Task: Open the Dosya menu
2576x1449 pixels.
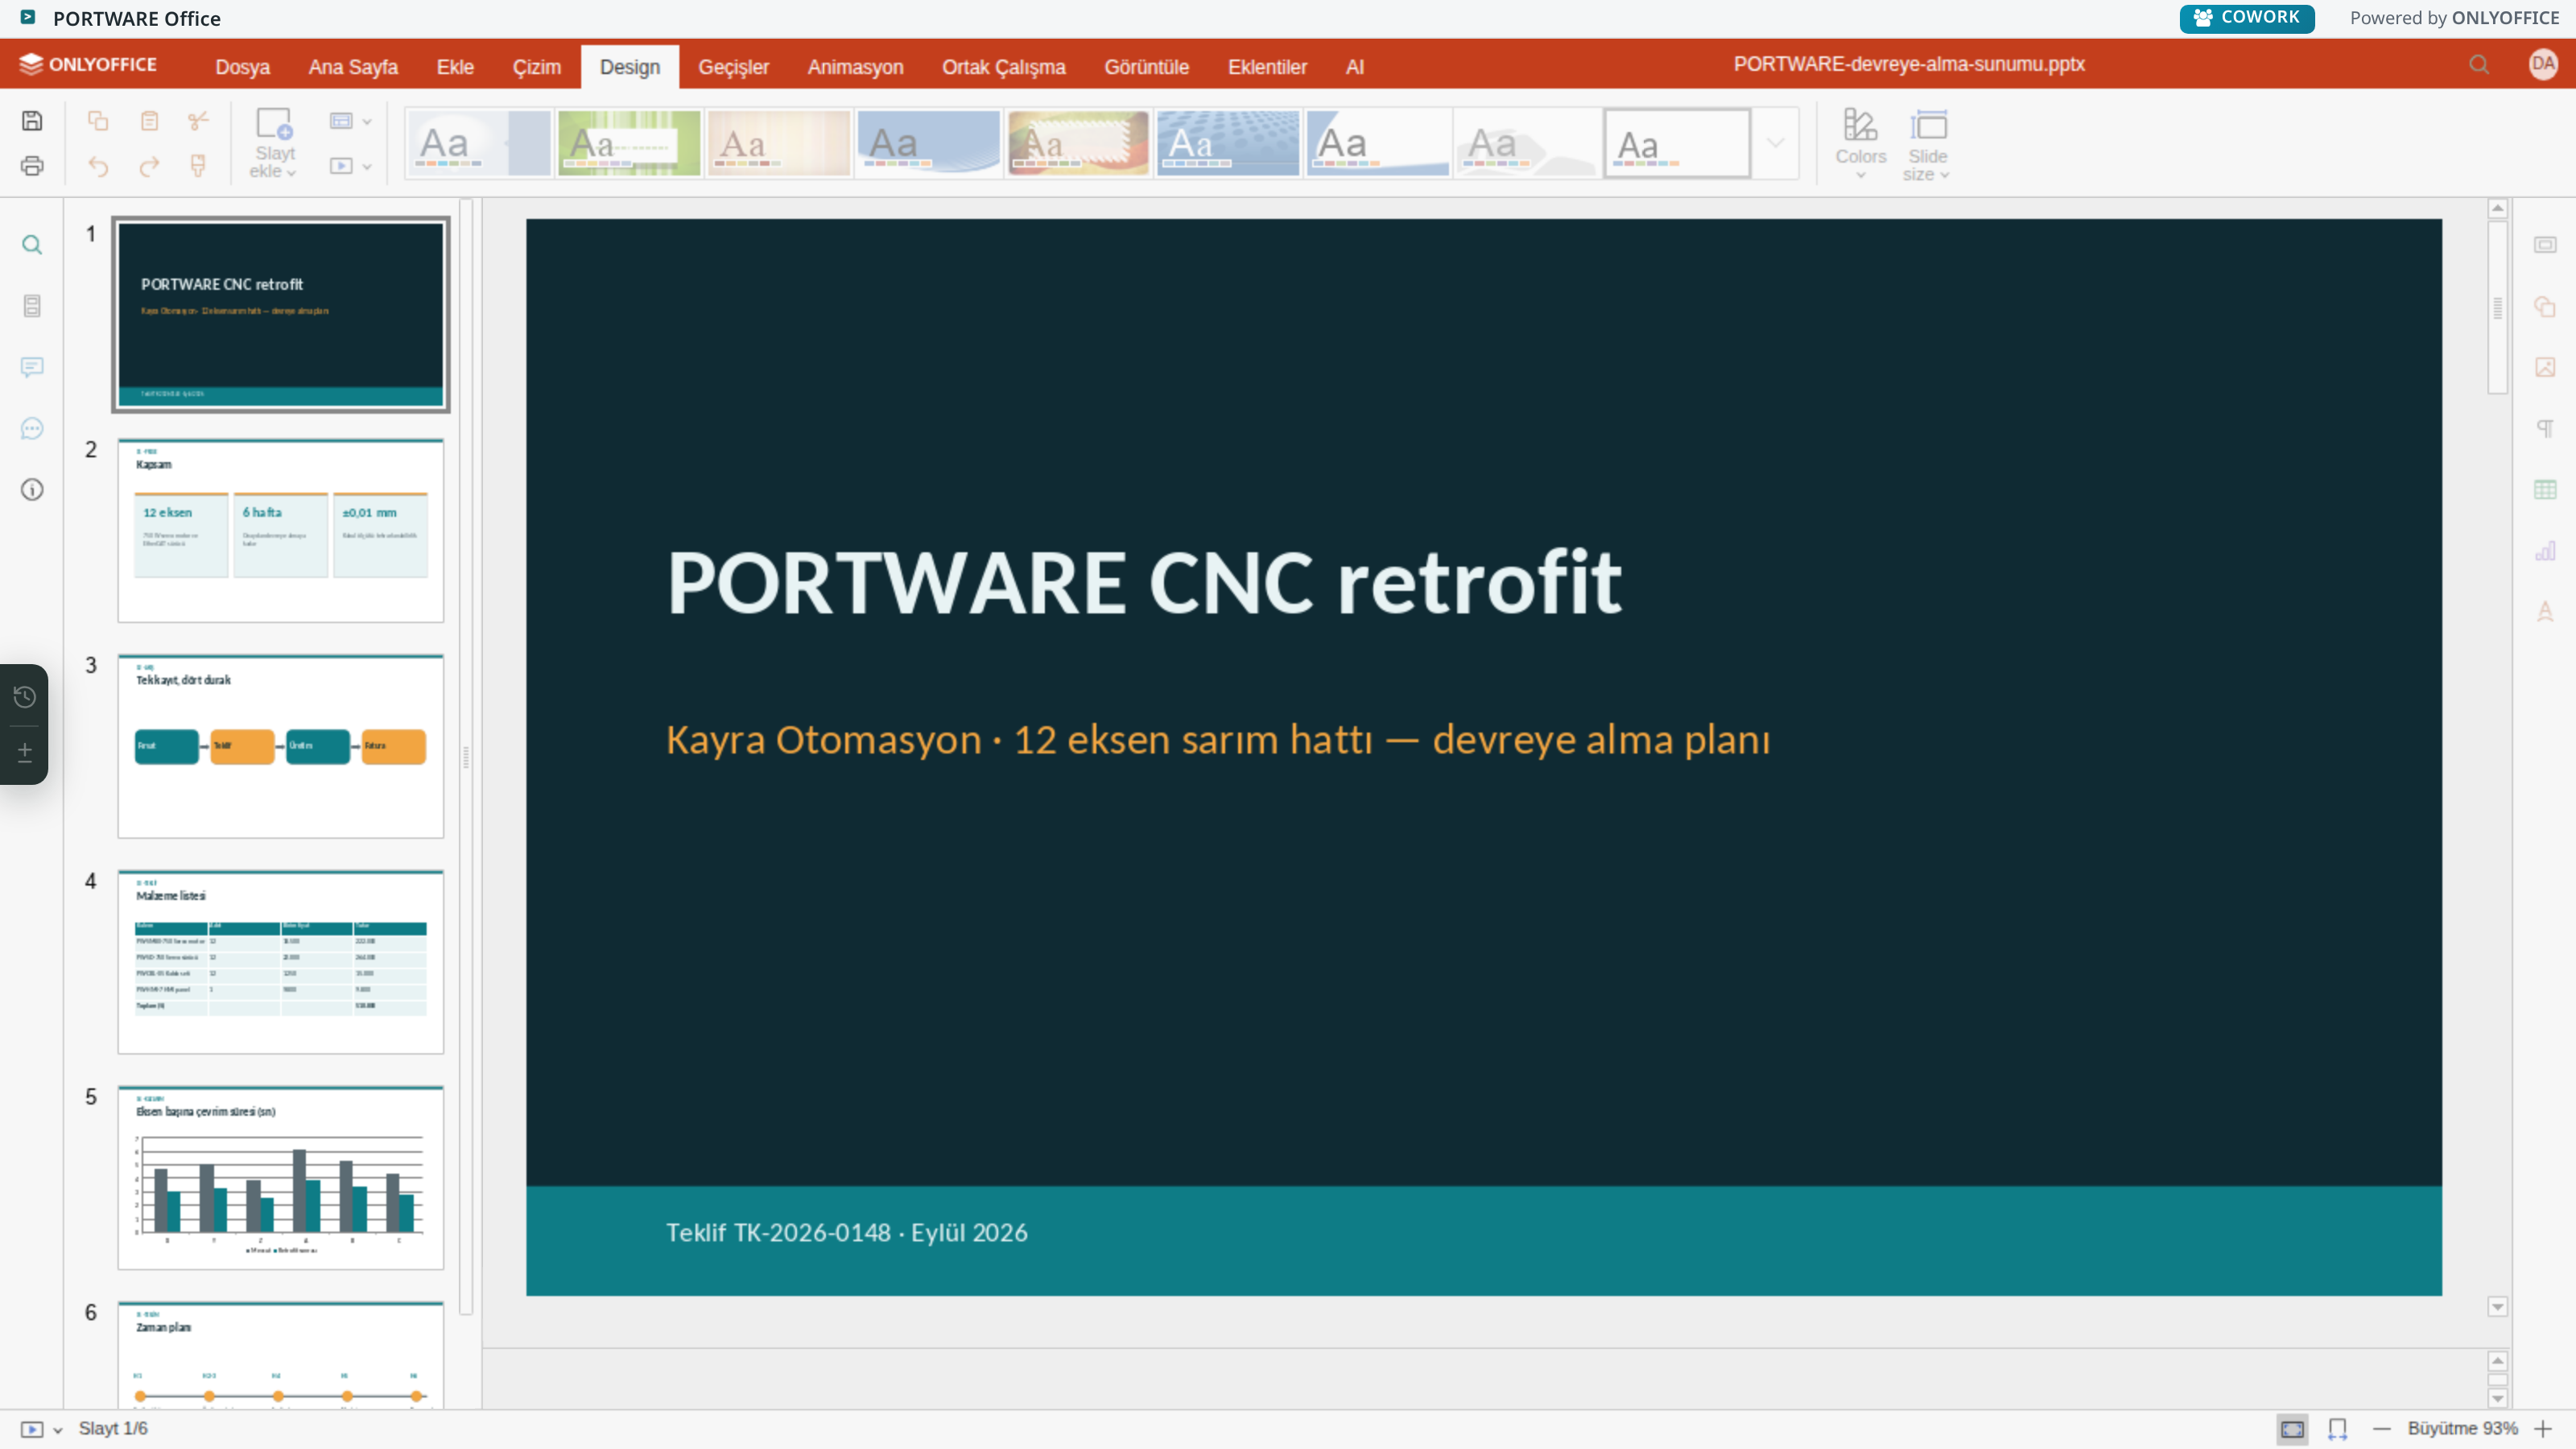Action: [x=242, y=67]
